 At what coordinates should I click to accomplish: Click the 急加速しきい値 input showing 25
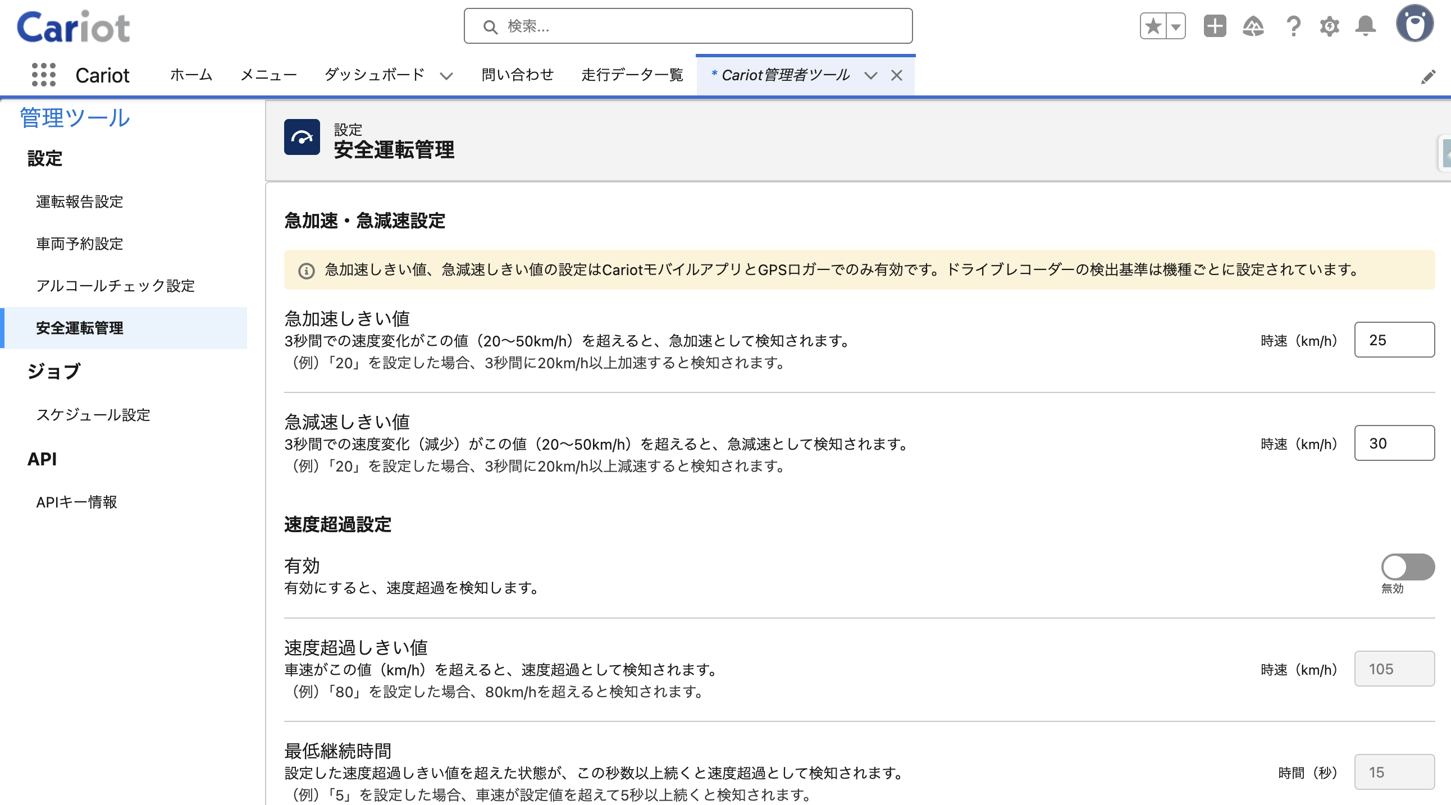(x=1394, y=340)
